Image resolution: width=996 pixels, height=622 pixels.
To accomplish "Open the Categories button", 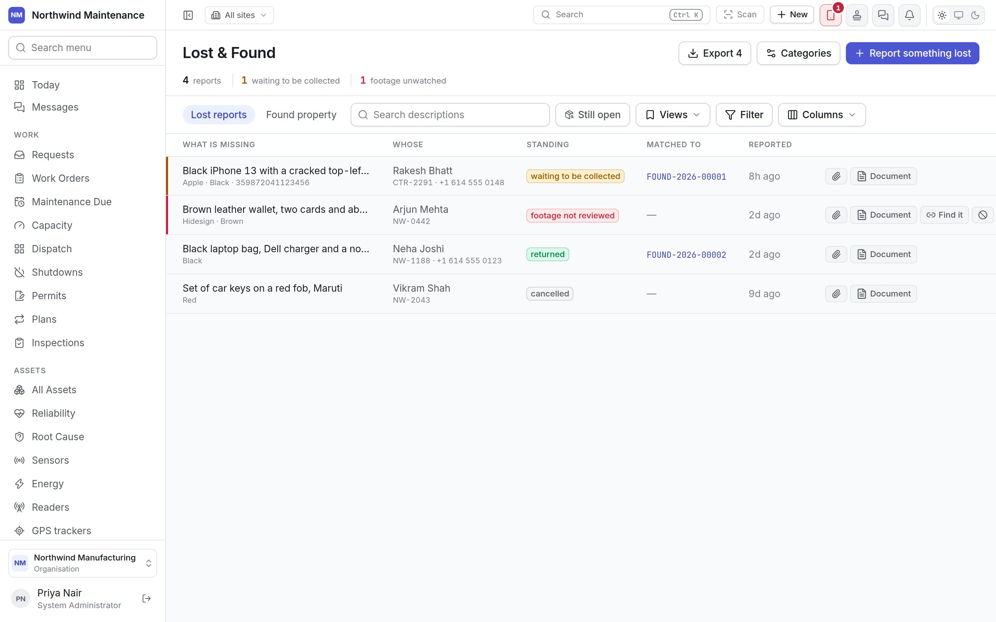I will tap(798, 53).
